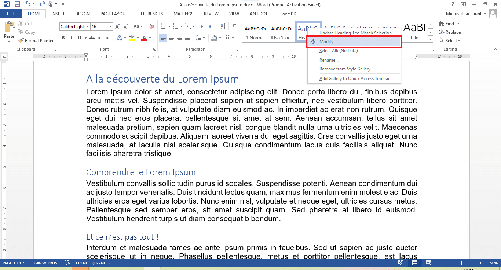Toggle show paragraph marks (pilcrow)

234,27
